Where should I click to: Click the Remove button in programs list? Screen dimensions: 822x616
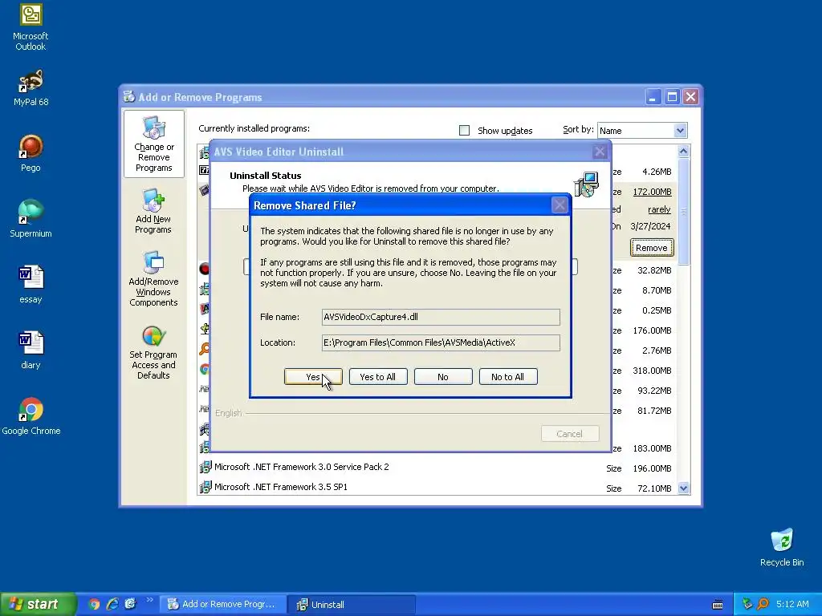pyautogui.click(x=652, y=248)
